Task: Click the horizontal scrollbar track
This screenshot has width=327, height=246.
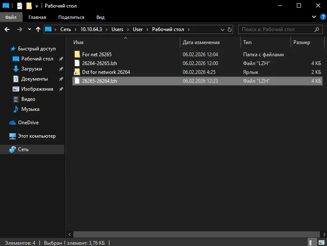Action: click(197, 234)
